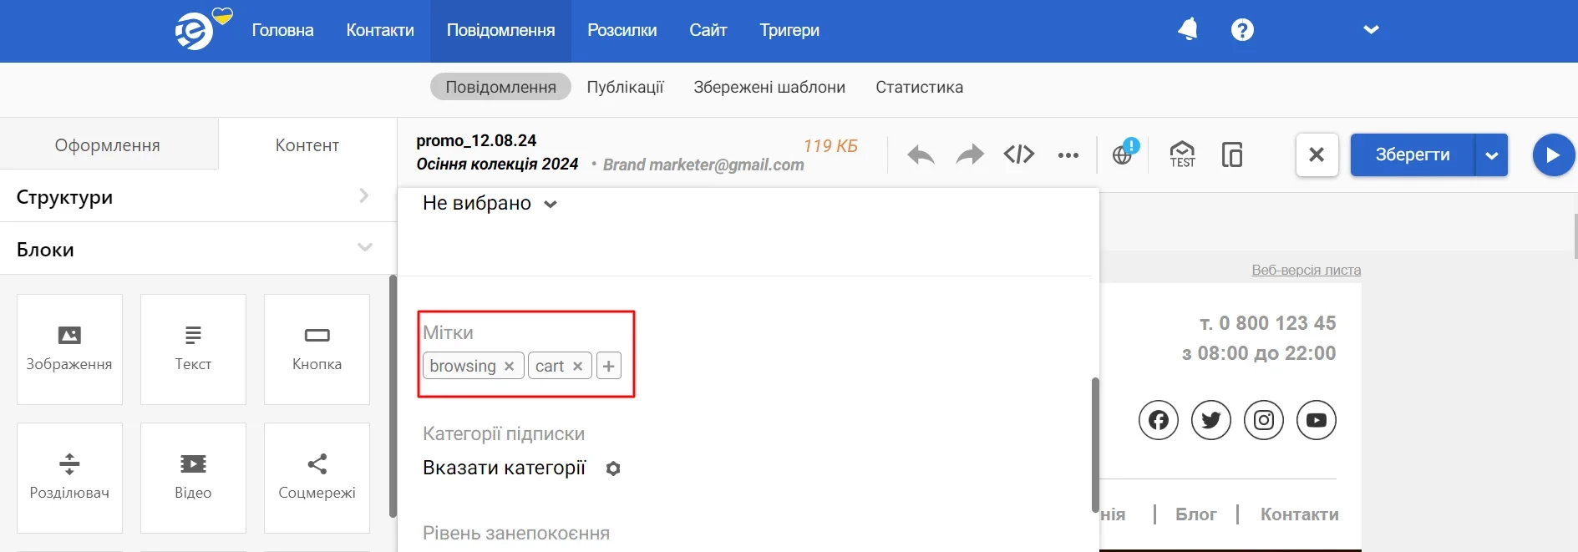Expand the Структури section
This screenshot has height=552, width=1578.
click(x=198, y=196)
